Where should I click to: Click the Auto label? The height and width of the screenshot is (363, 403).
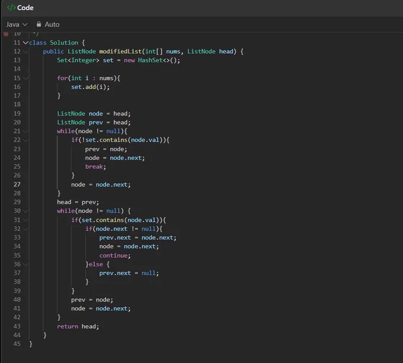tap(52, 24)
